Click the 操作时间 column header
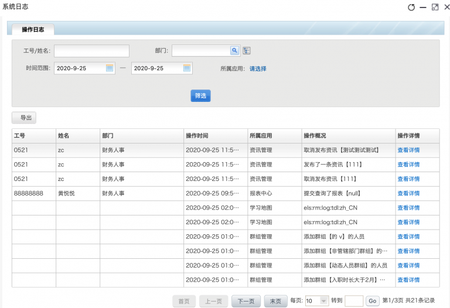 point(216,136)
